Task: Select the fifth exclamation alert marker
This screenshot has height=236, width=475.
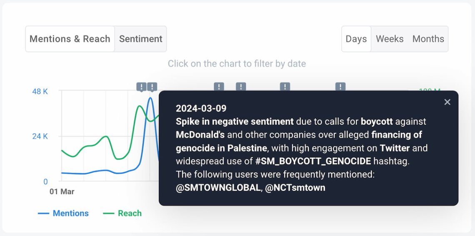Action: tap(285, 87)
